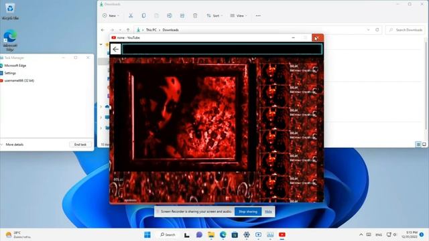Minimize the YouTube window
Screen dimensions: 429x241
click(x=294, y=37)
